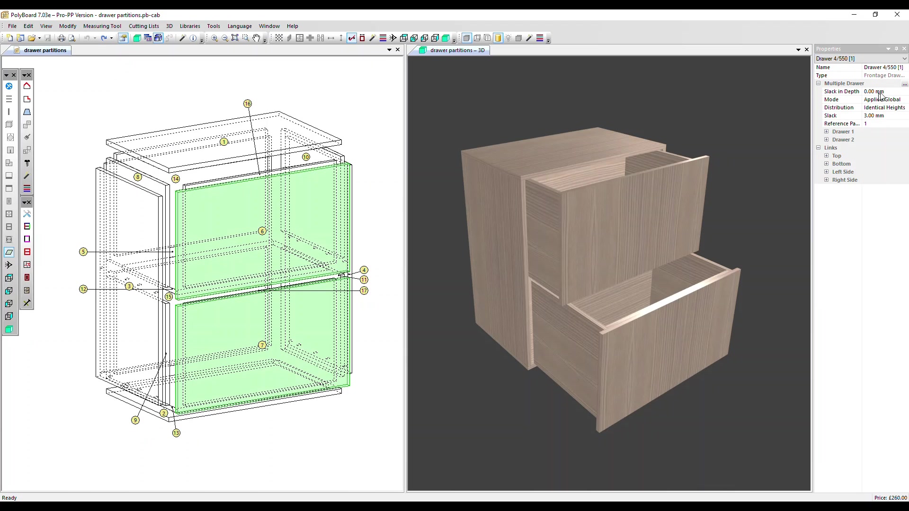The image size is (909, 511).
Task: Click the New cabinet file icon
Action: 9,38
